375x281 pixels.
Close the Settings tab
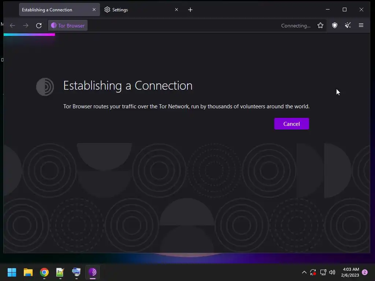point(176,10)
